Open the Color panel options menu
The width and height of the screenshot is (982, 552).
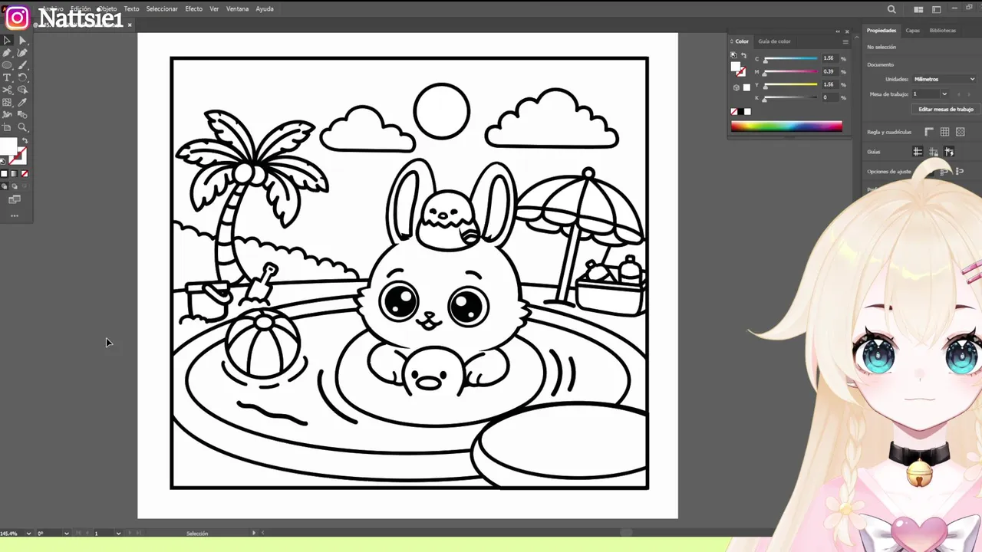(845, 41)
